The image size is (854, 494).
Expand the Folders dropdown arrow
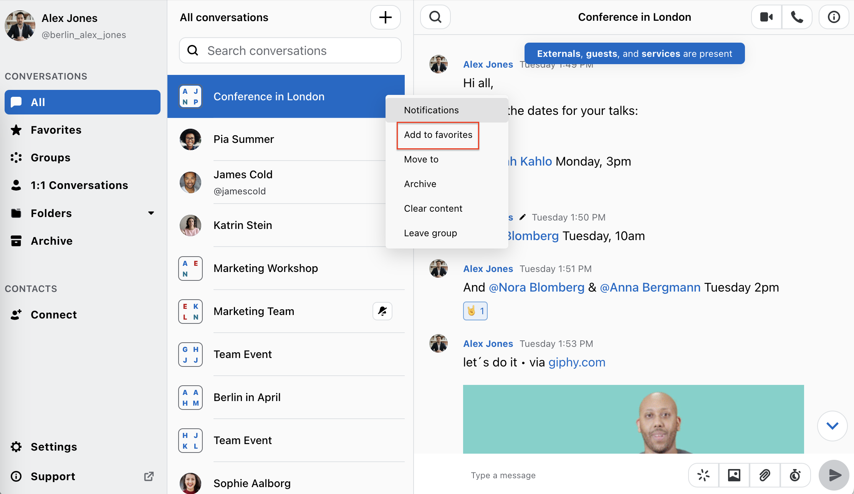151,213
